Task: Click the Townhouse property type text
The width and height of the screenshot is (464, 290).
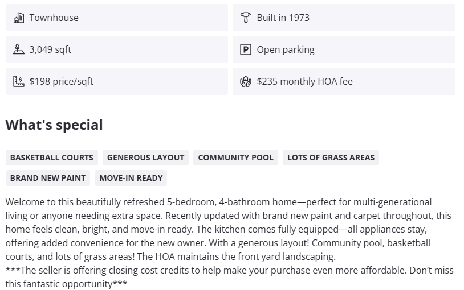Action: (54, 18)
